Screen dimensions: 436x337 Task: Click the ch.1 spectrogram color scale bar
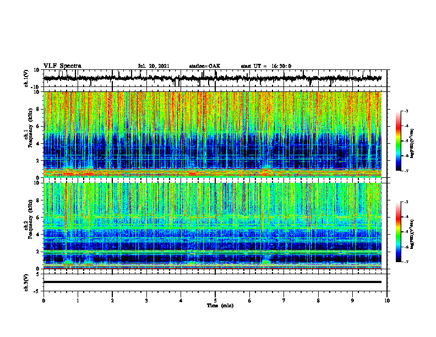pyautogui.click(x=398, y=141)
